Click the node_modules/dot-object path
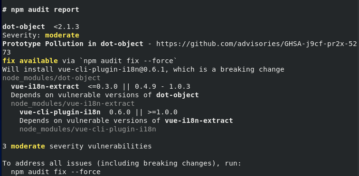The width and height of the screenshot is (359, 176). 51,78
